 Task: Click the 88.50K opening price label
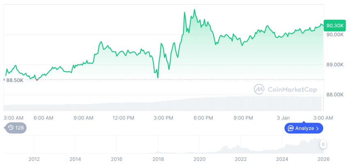click(x=15, y=80)
